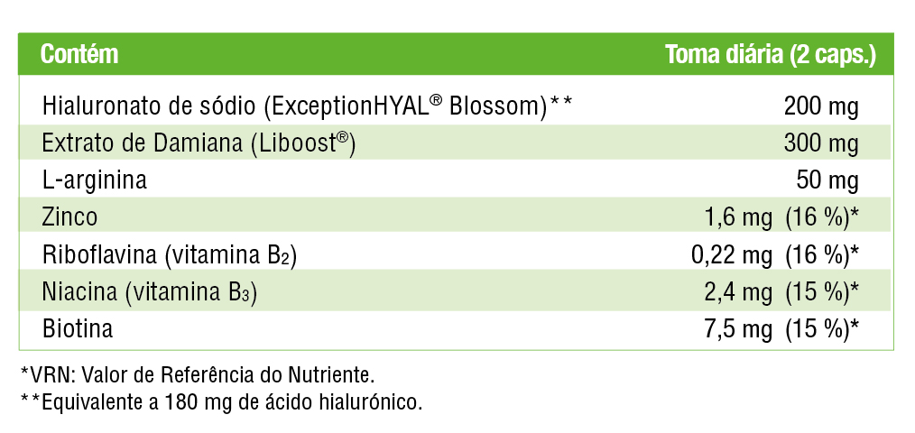Screen dimensions: 915x433
Task: Select the Biotina row label
Action: pos(78,328)
